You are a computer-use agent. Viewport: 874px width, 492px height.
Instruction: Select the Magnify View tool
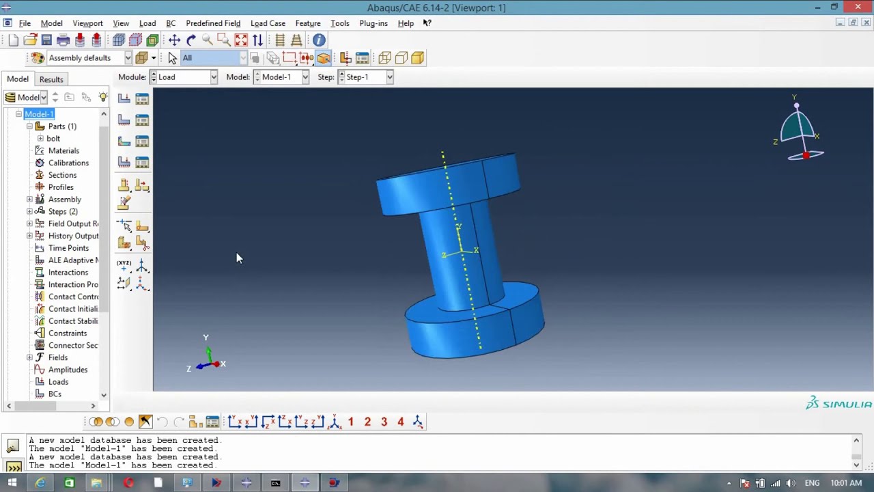(208, 40)
